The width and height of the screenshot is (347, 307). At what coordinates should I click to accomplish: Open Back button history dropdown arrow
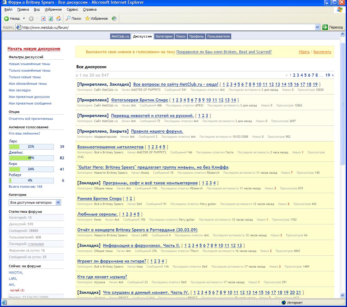pos(24,18)
